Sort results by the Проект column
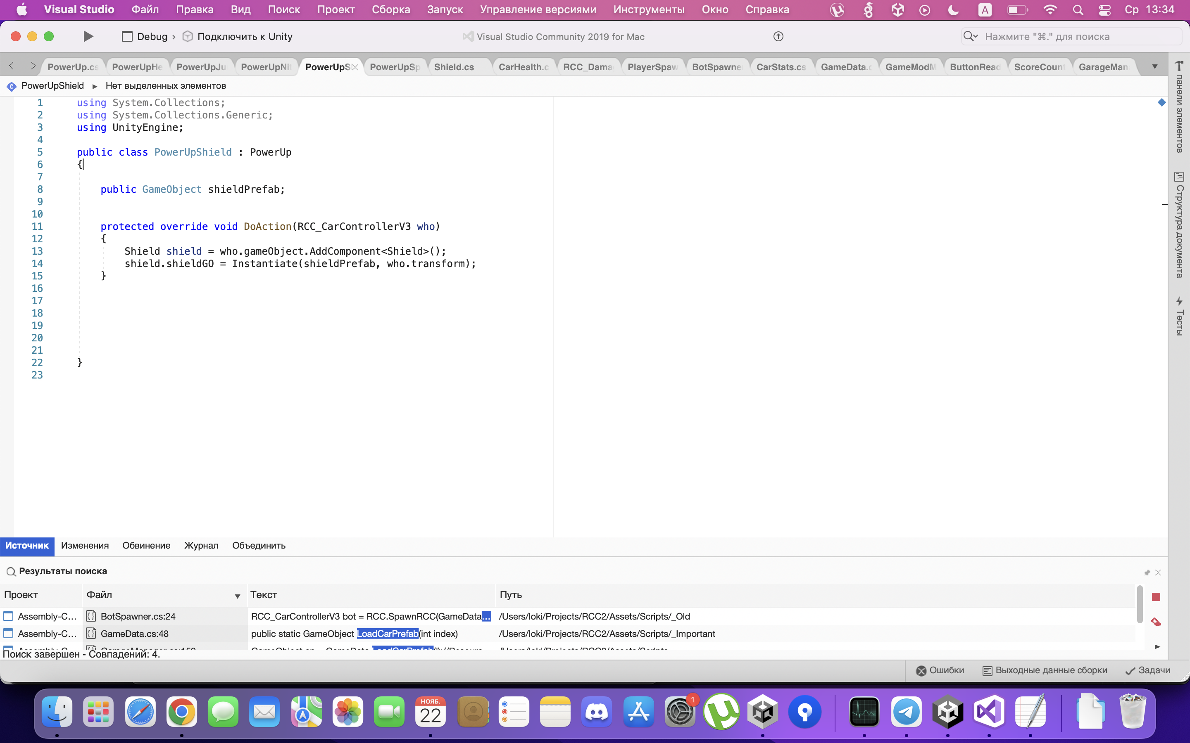Image resolution: width=1190 pixels, height=743 pixels. [x=41, y=594]
